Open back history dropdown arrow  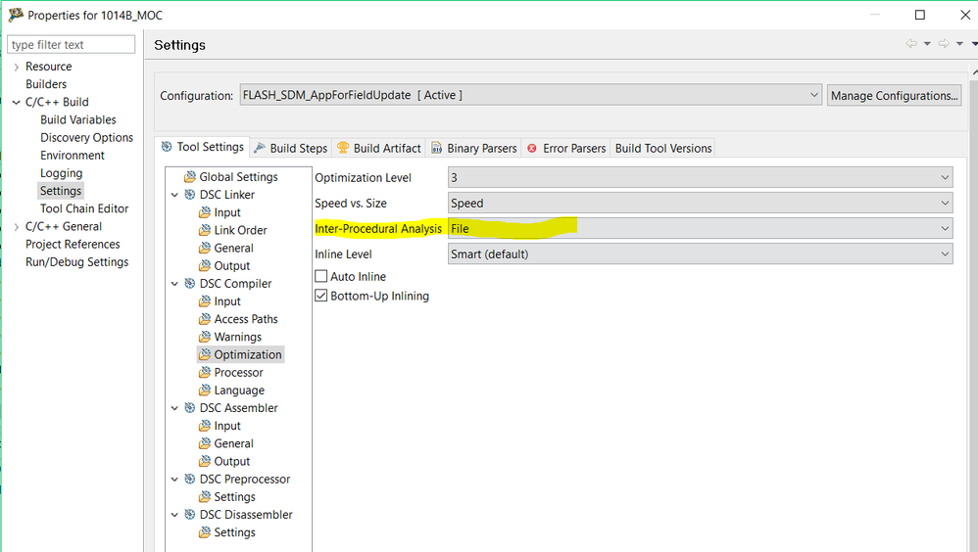coord(927,44)
